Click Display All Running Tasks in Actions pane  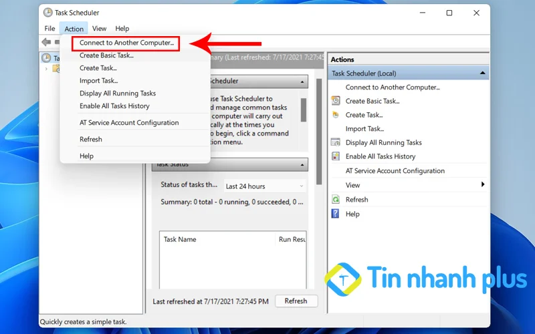(x=383, y=143)
